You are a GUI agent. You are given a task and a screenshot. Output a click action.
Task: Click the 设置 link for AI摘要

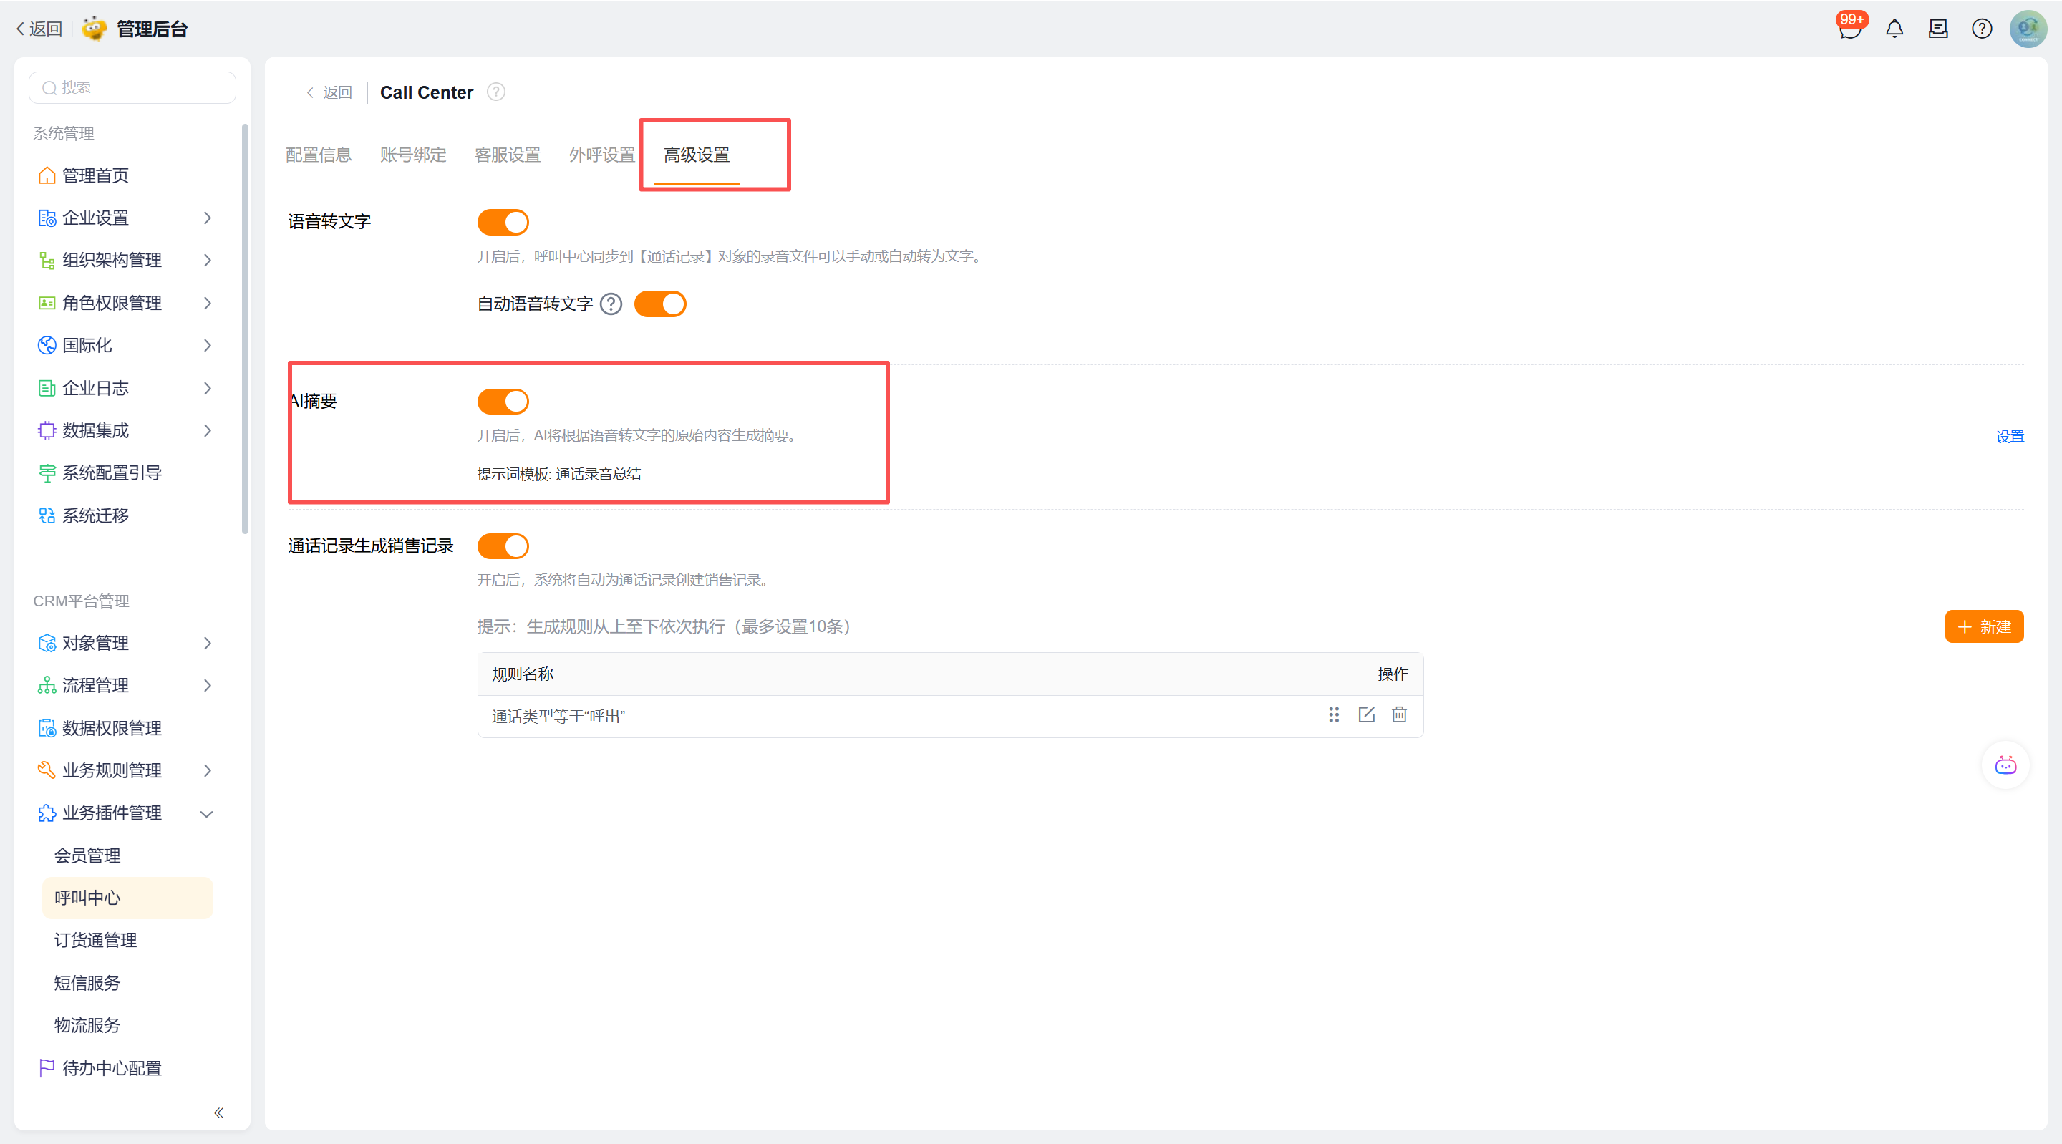pyautogui.click(x=2009, y=436)
